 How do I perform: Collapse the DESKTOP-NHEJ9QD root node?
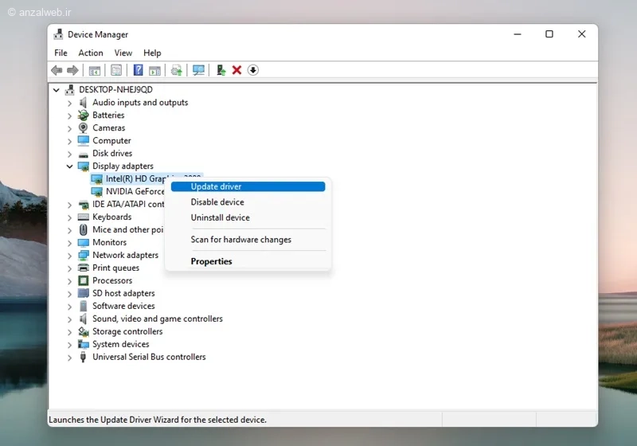pos(57,90)
